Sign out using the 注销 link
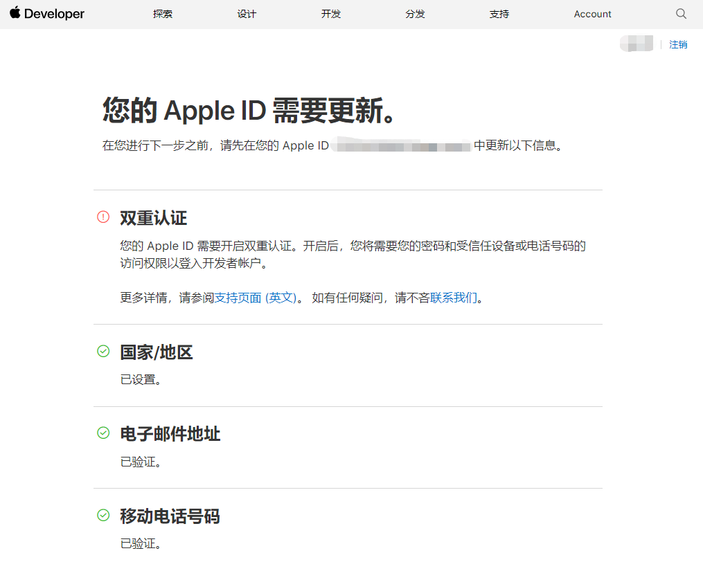 [x=678, y=44]
